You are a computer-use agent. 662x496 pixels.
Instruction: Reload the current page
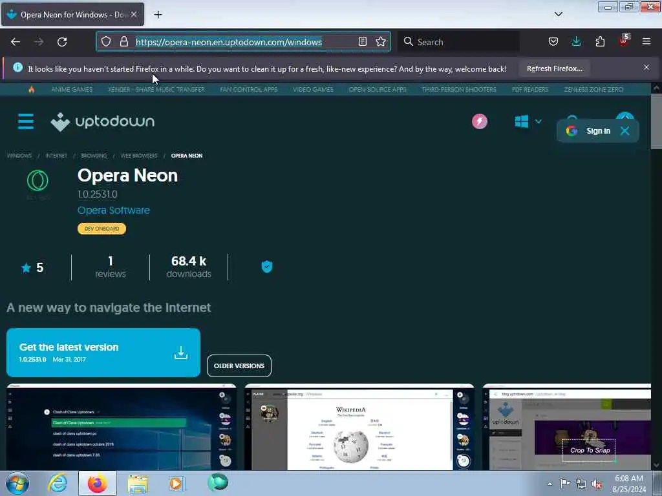click(62, 42)
